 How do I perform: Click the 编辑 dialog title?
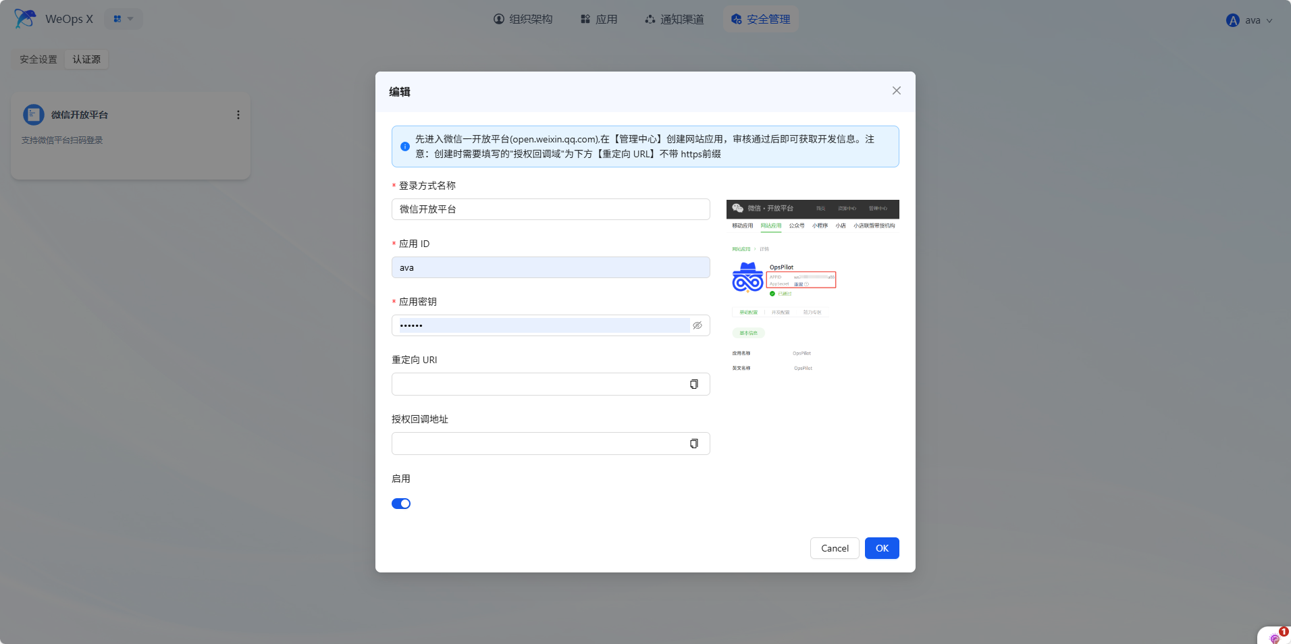click(x=400, y=92)
